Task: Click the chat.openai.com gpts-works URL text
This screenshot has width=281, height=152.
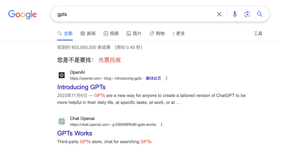Action: [x=113, y=125]
